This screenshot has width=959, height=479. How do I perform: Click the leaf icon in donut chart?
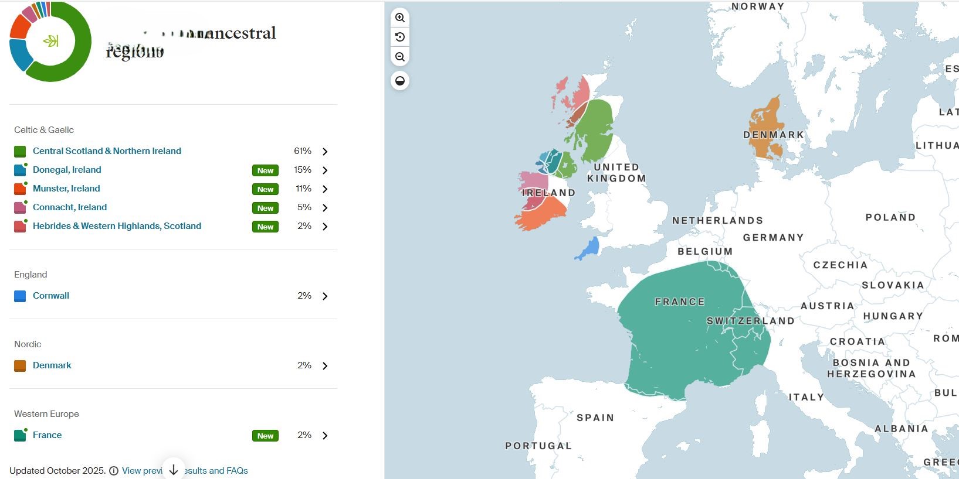51,41
